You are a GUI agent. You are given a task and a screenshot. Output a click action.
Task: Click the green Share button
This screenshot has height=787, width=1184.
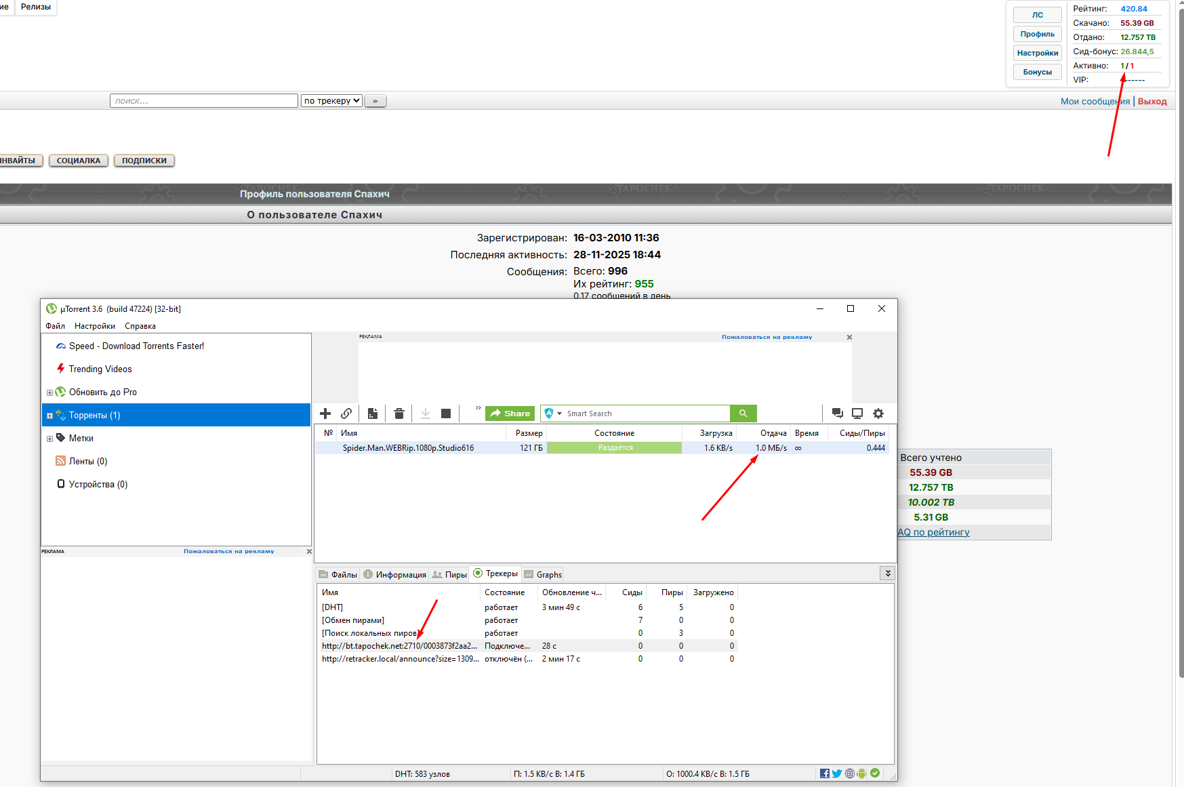click(x=510, y=413)
